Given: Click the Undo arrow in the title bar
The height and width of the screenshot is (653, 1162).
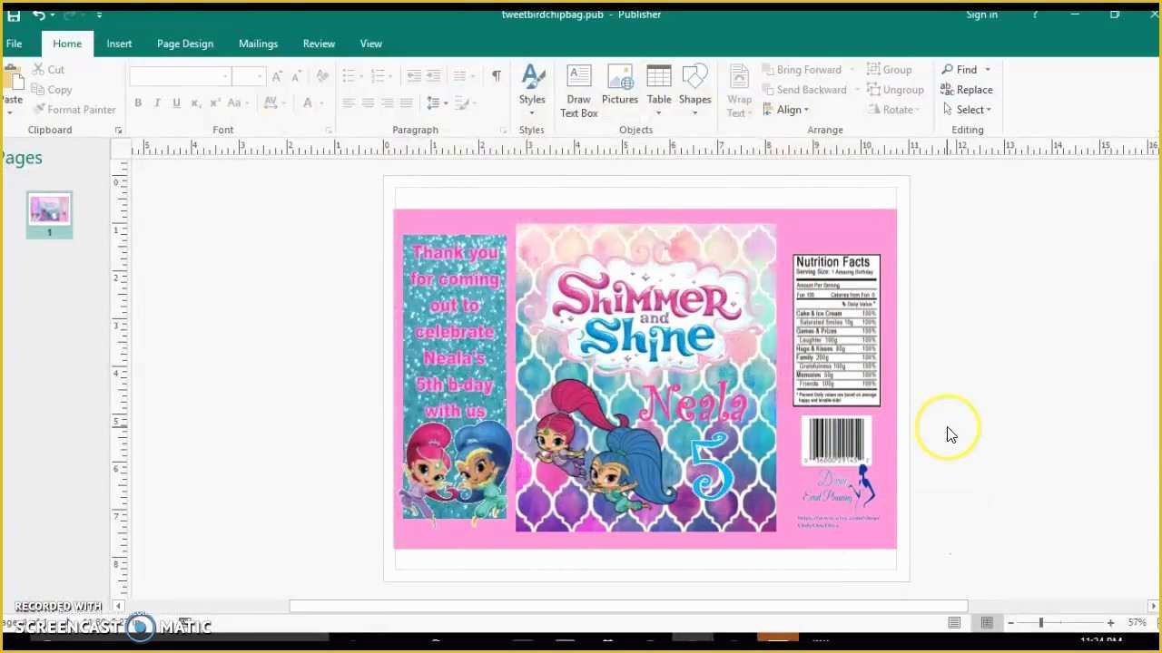Looking at the screenshot, I should point(39,15).
